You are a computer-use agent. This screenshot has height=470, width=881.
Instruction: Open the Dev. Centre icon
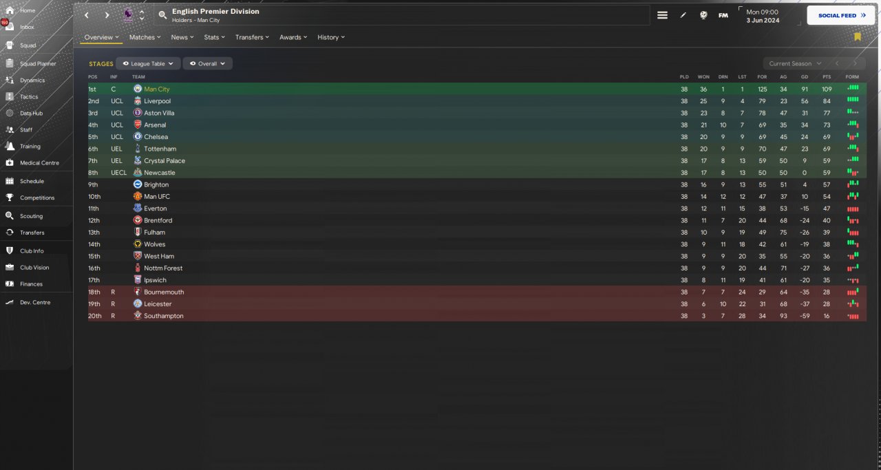(x=9, y=302)
